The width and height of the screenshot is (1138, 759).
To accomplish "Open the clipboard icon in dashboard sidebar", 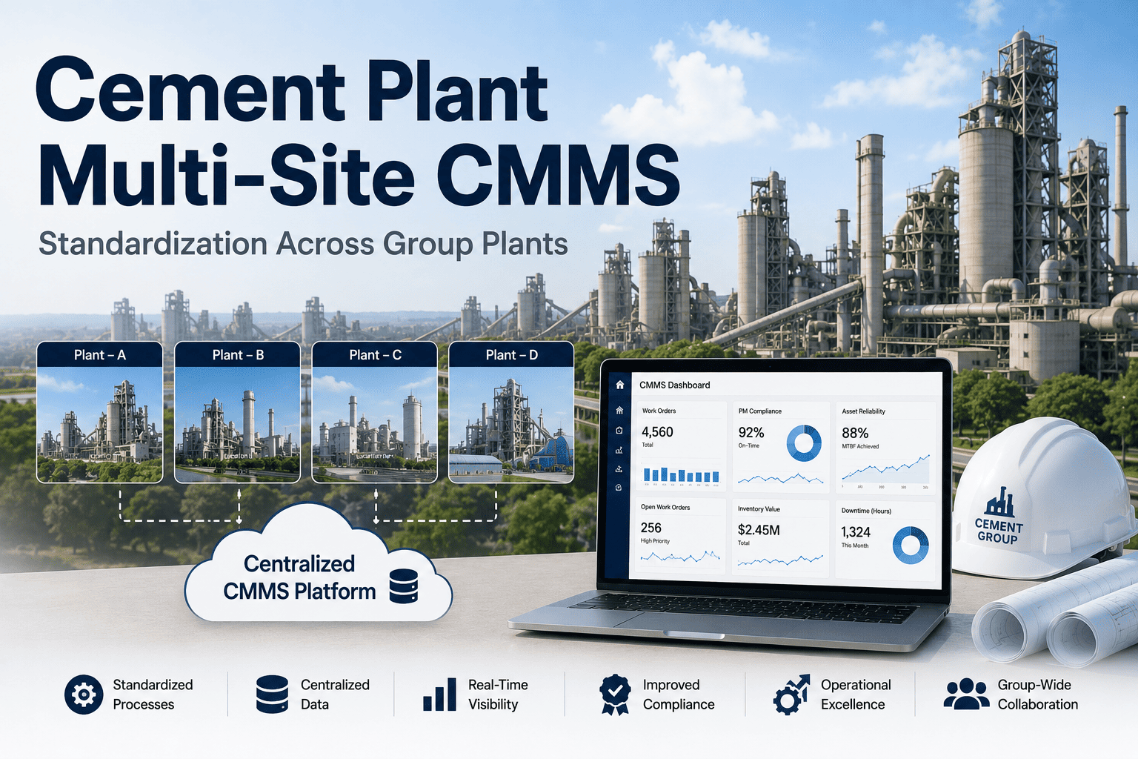I will coord(619,431).
